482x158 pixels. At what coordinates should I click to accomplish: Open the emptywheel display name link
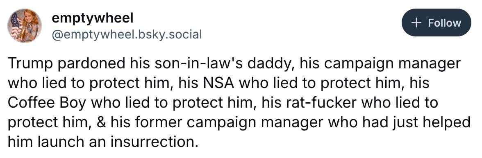(93, 18)
